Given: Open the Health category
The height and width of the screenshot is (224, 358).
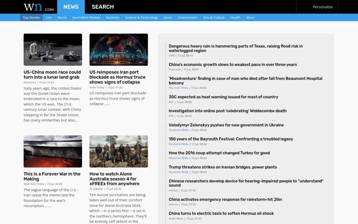Looking at the screenshot, I should [x=235, y=17].
